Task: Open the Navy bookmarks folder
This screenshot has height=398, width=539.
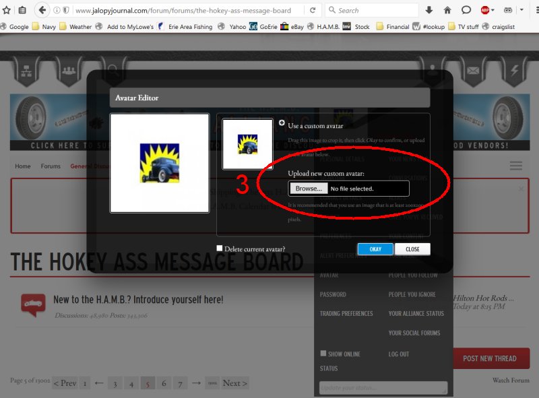Action: click(x=44, y=27)
